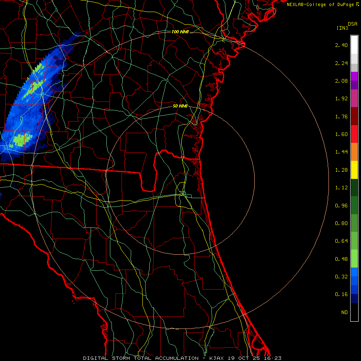Select the 0.80 legend value
This screenshot has width=361, height=361.
[341, 223]
